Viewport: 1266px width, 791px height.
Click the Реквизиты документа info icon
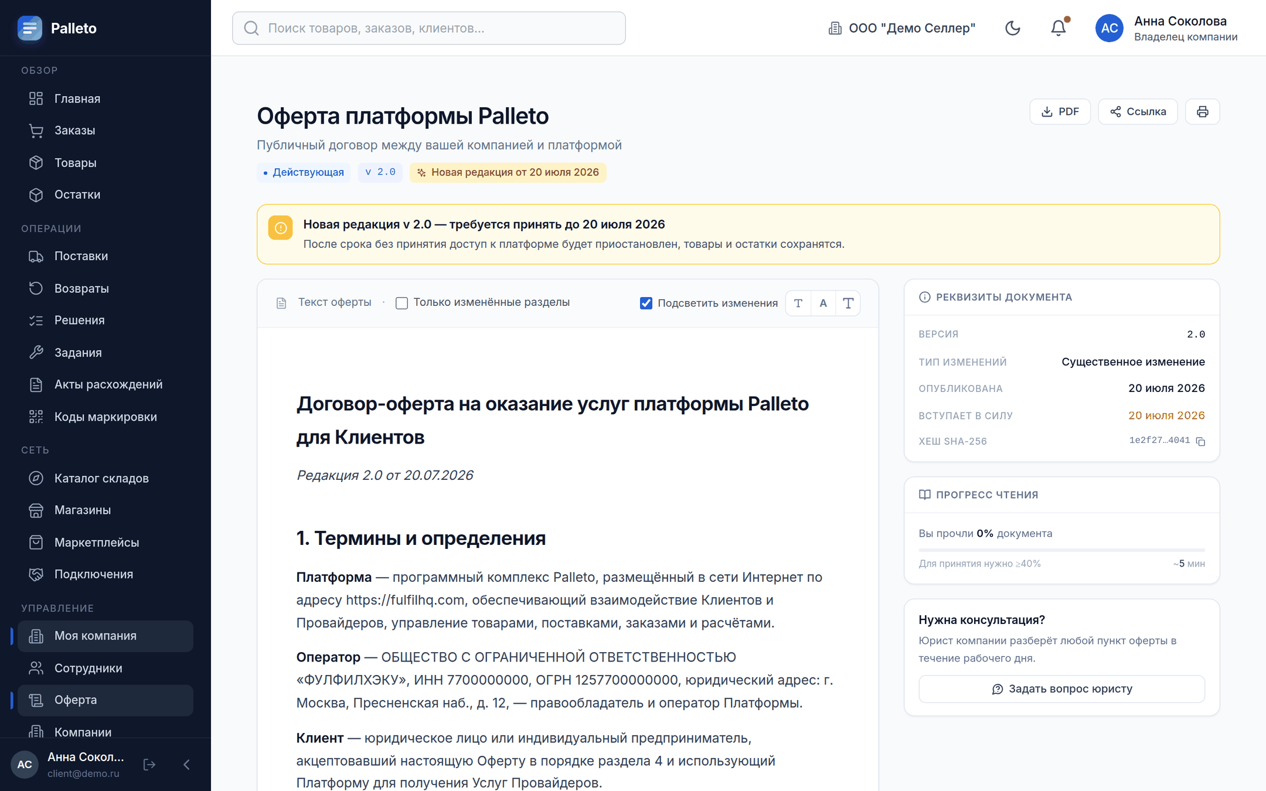pos(925,297)
